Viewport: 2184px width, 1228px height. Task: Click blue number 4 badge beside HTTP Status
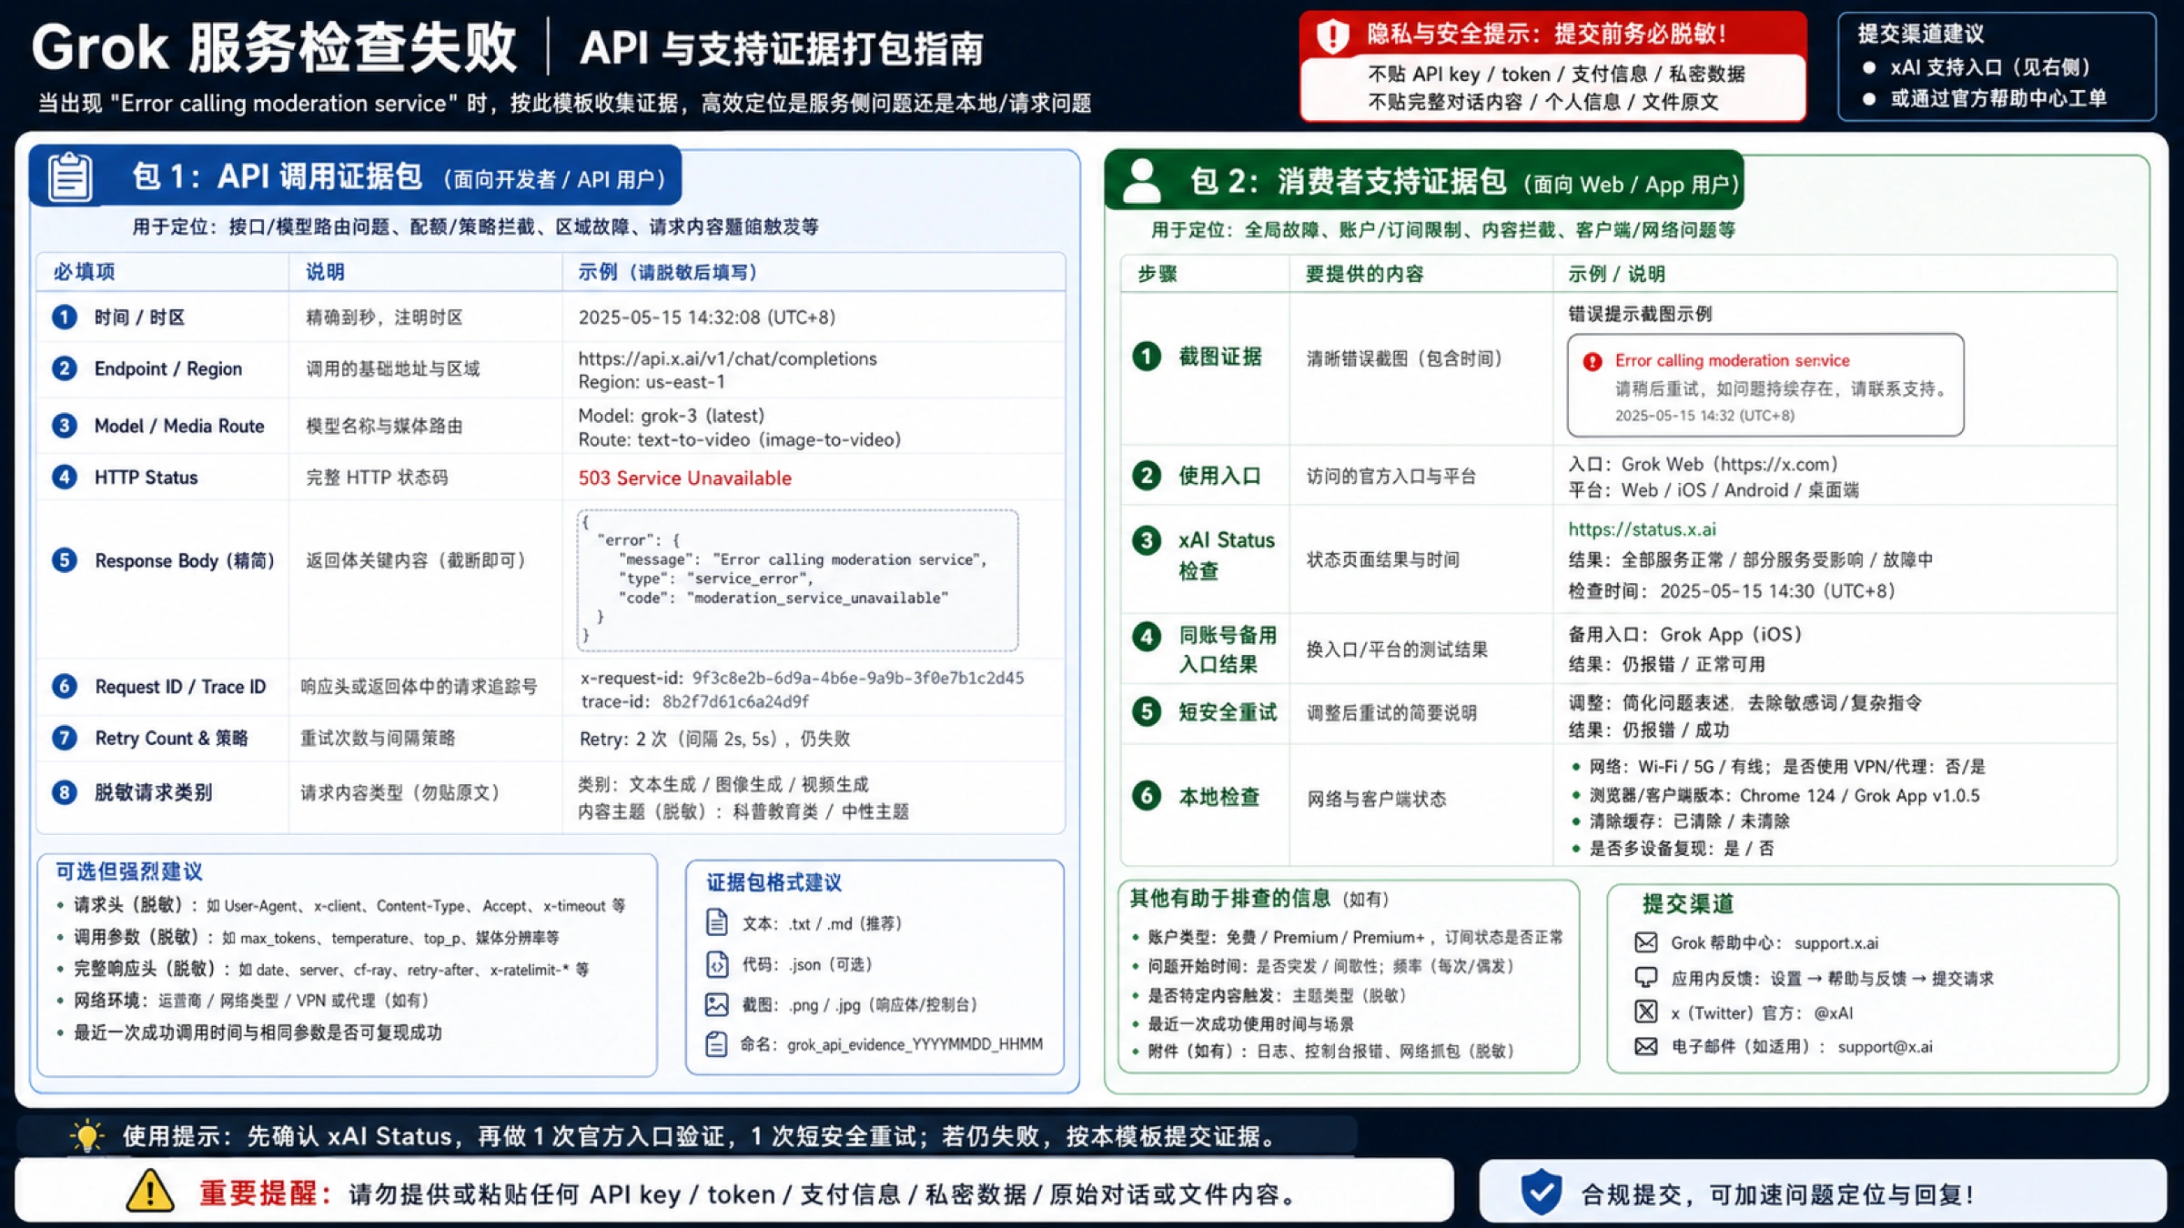pos(64,477)
